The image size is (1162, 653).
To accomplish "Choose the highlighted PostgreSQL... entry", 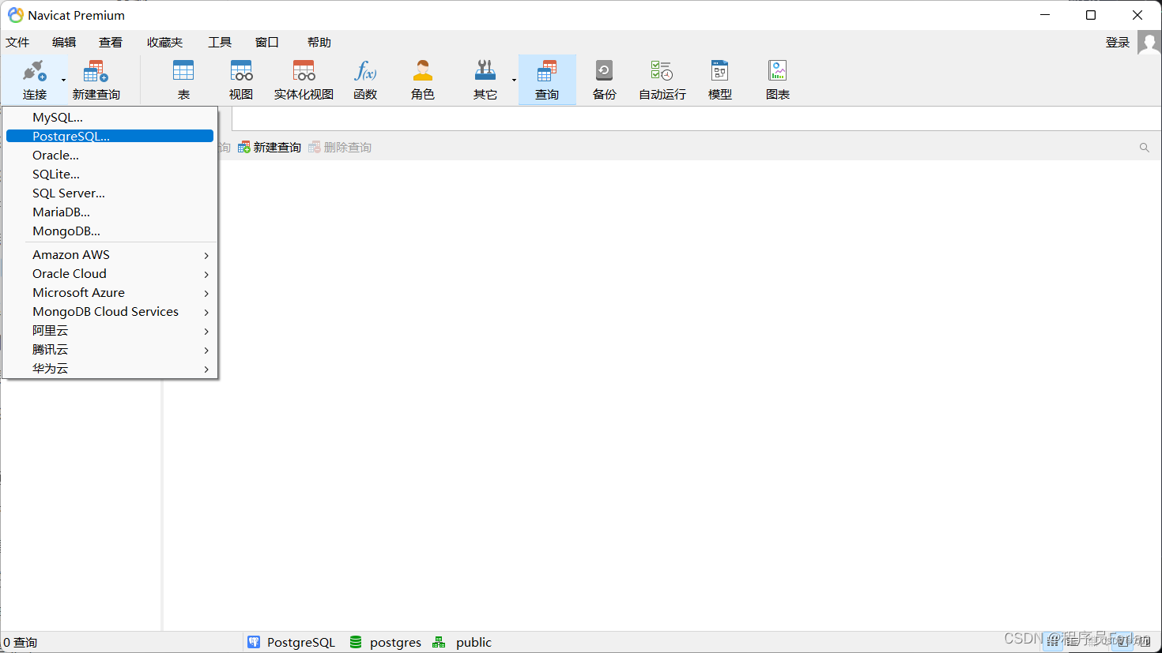I will click(110, 136).
